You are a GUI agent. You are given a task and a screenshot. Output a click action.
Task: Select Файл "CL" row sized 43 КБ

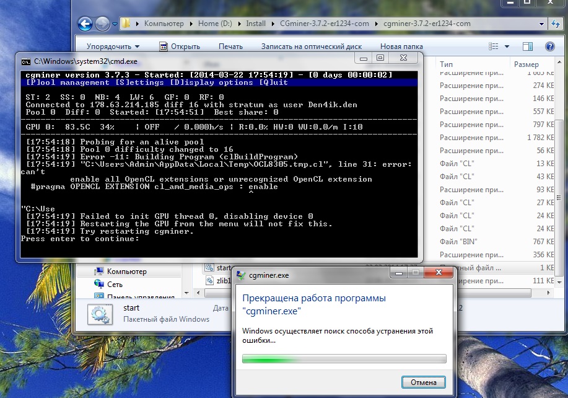(x=496, y=177)
